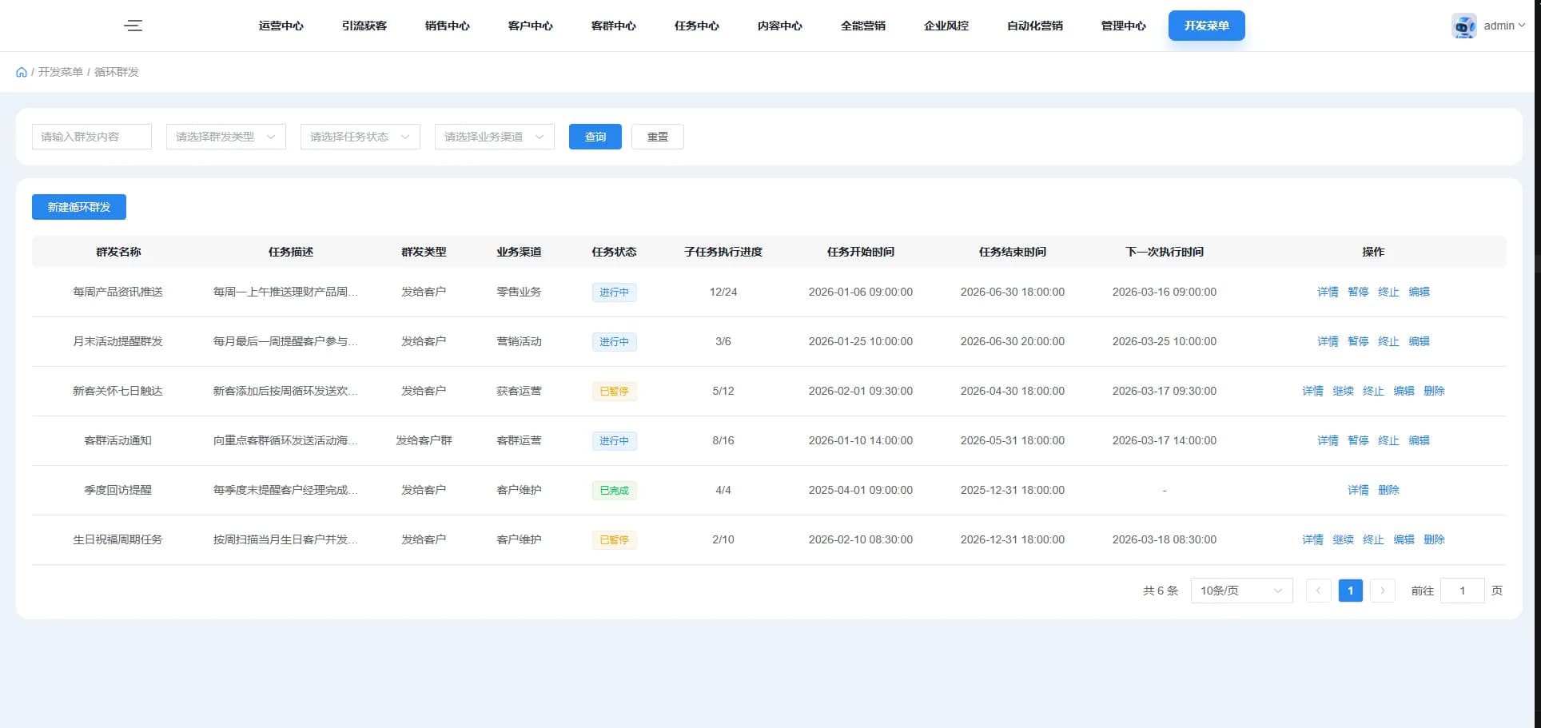This screenshot has height=728, width=1541.
Task: Click the 前往 page number input
Action: click(x=1462, y=591)
